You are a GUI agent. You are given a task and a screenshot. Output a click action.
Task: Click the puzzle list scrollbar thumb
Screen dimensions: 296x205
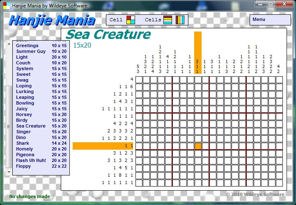[x=9, y=127]
